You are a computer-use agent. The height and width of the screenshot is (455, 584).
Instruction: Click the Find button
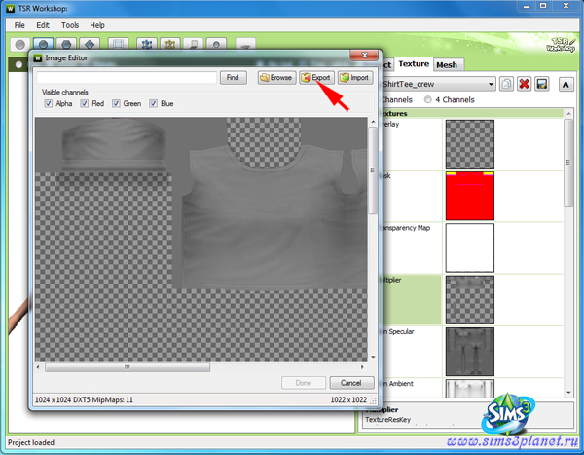point(234,78)
